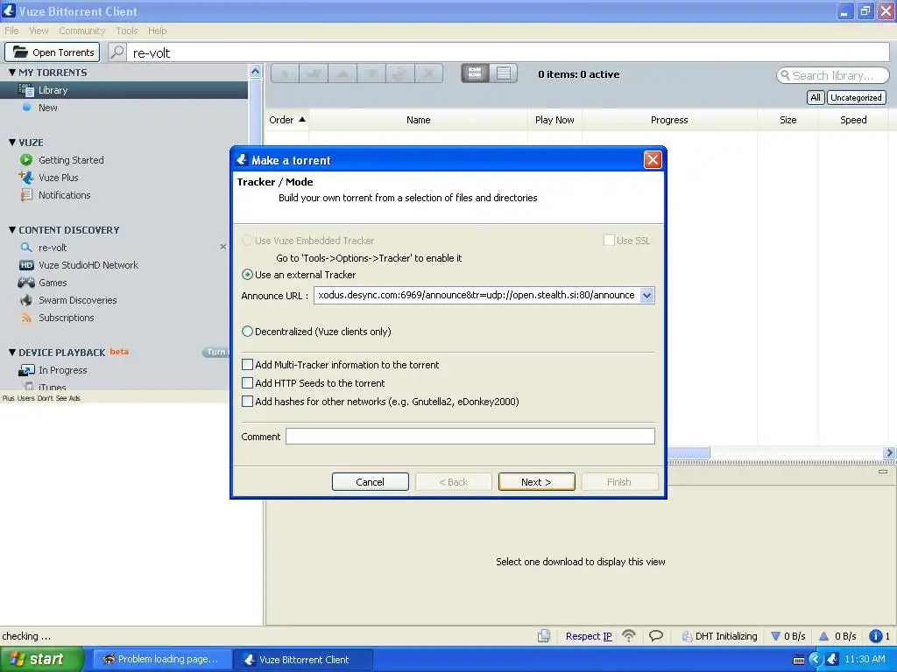The height and width of the screenshot is (672, 897).
Task: Open the Community menu
Action: (81, 31)
